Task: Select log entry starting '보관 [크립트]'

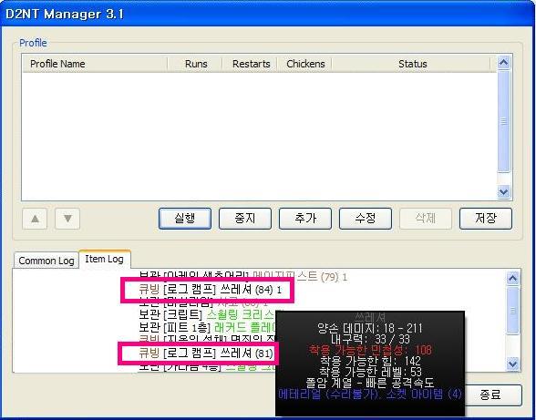Action: (207, 314)
